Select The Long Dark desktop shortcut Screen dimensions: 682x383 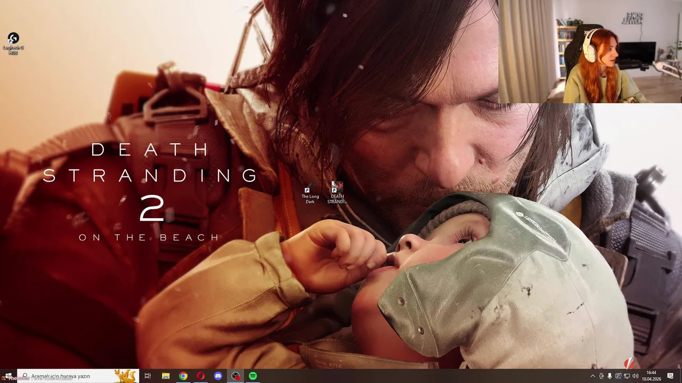pos(310,193)
